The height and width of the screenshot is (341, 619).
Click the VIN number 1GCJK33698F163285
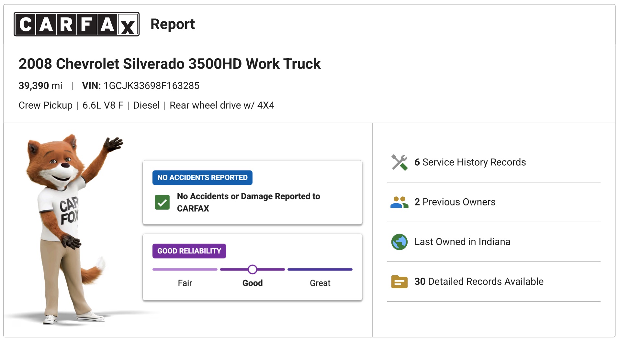click(x=152, y=86)
